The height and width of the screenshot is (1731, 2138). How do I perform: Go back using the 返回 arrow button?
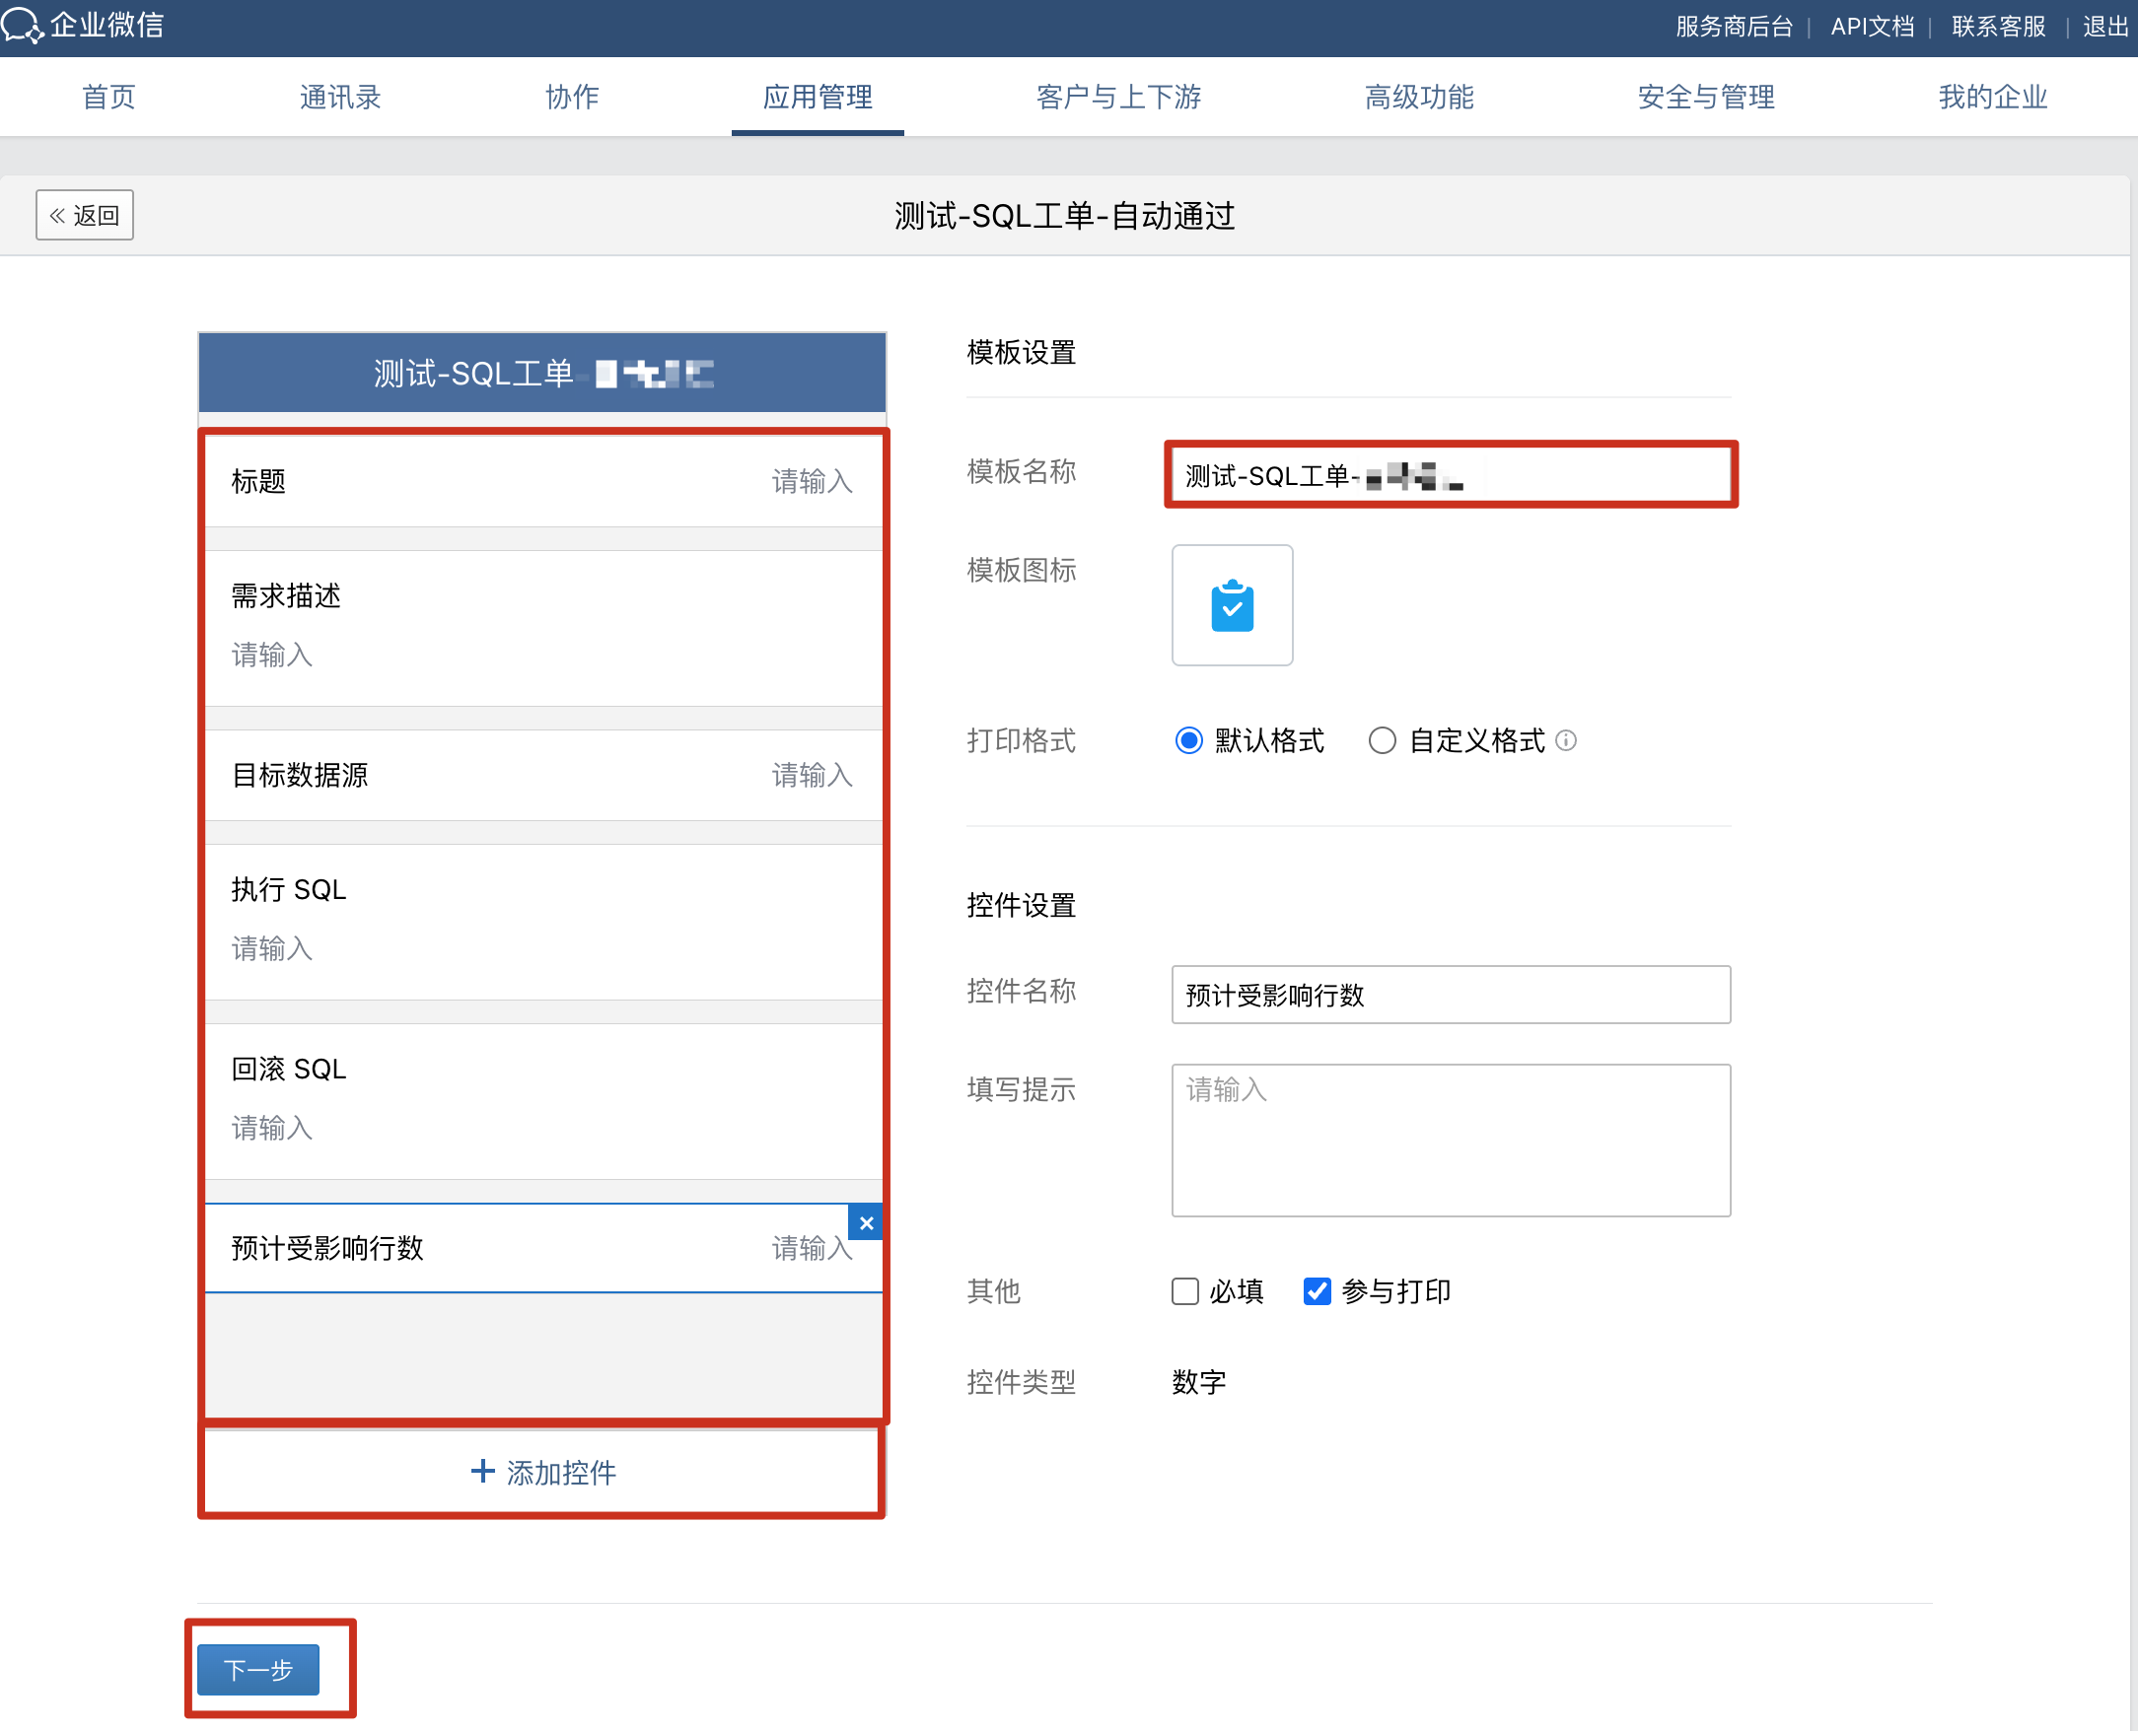pos(85,215)
